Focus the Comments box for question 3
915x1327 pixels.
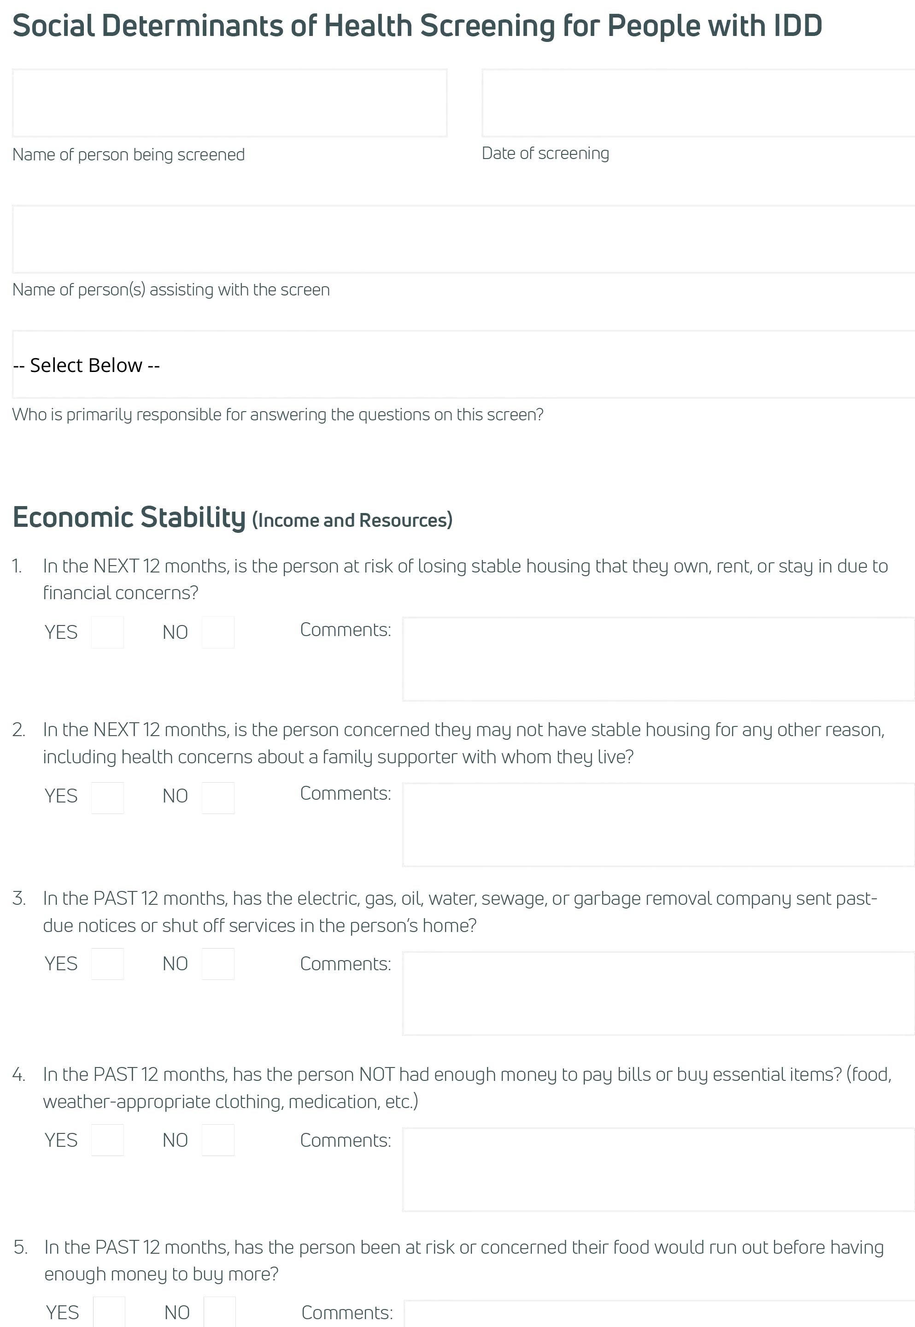[658, 993]
